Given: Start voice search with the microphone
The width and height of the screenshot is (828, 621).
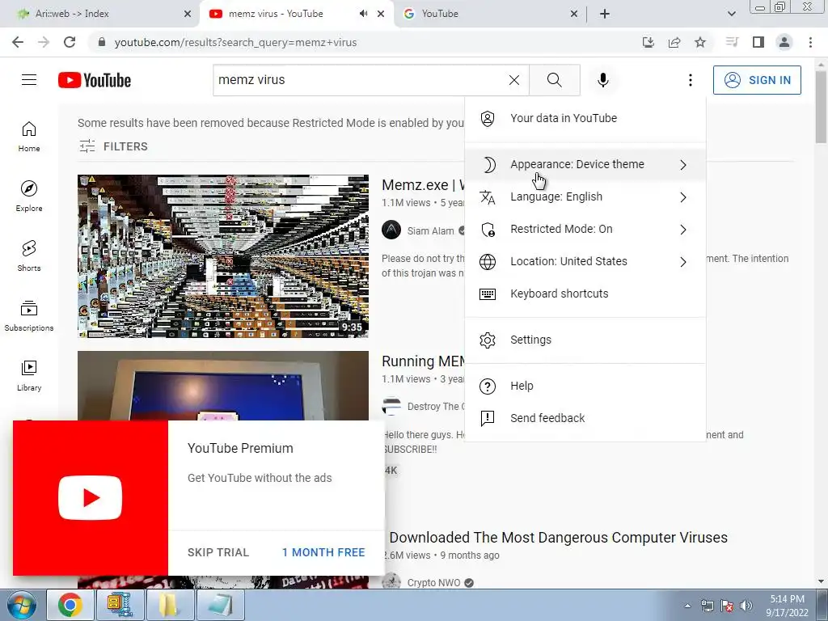Looking at the screenshot, I should [603, 80].
